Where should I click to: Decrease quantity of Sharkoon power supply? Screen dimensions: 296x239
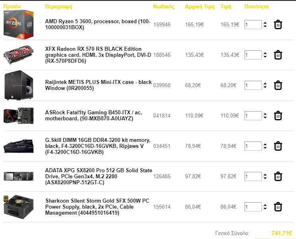coord(265,209)
